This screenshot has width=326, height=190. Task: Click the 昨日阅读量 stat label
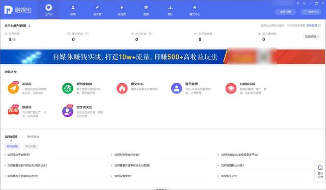tap(205, 34)
